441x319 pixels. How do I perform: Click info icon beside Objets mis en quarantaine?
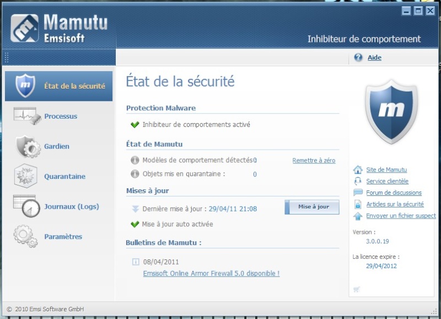point(135,174)
